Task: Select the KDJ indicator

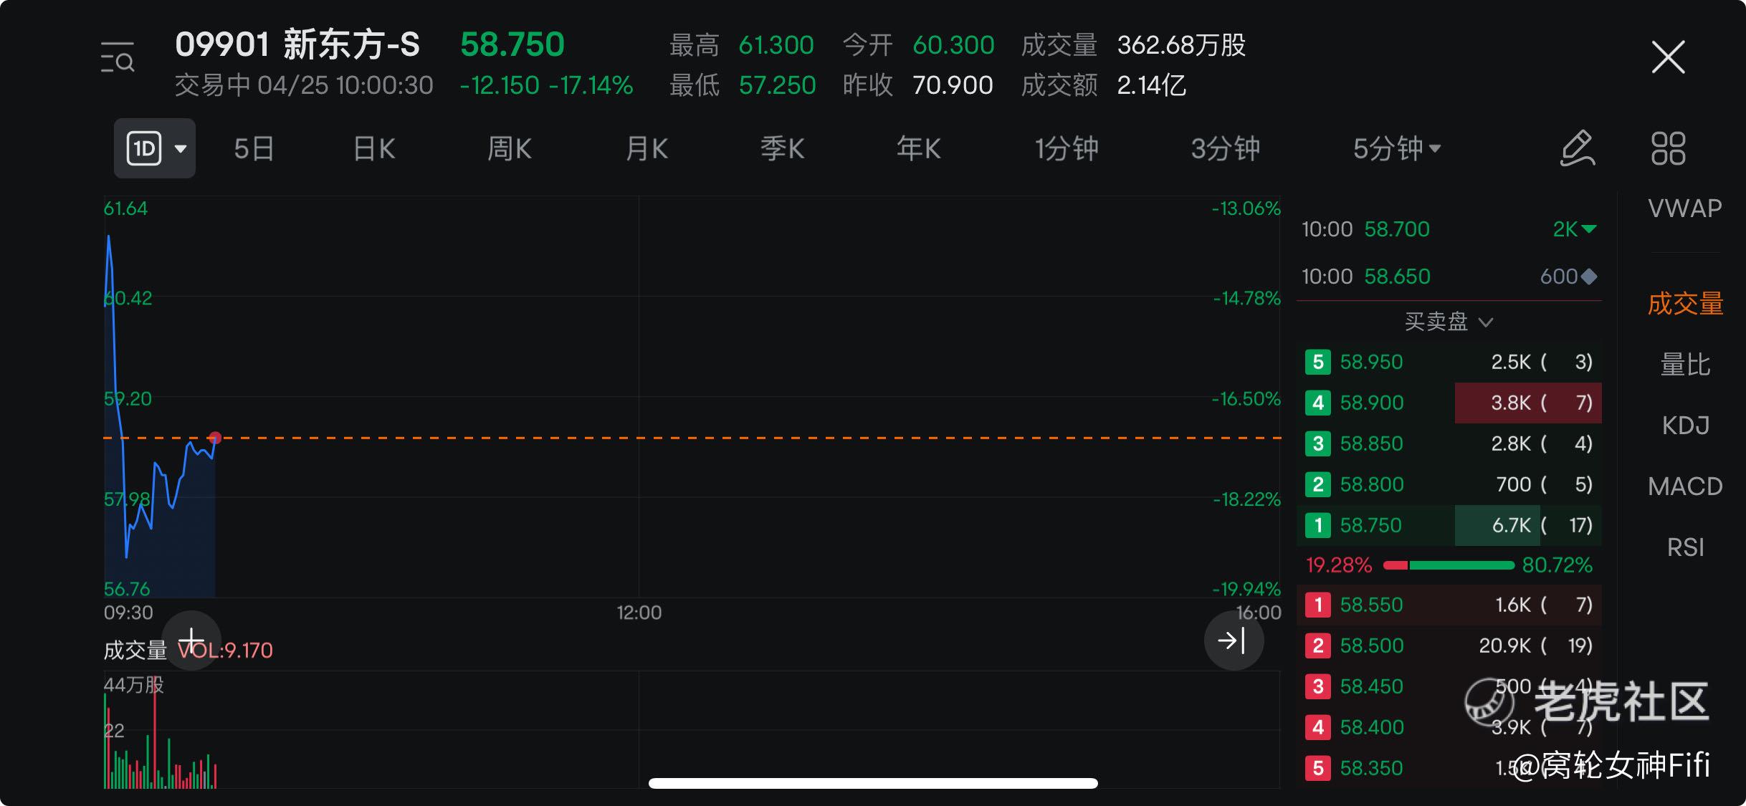Action: (1685, 426)
